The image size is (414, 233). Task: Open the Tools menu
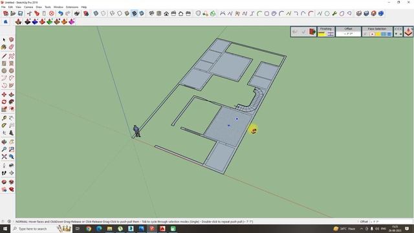pyautogui.click(x=47, y=7)
